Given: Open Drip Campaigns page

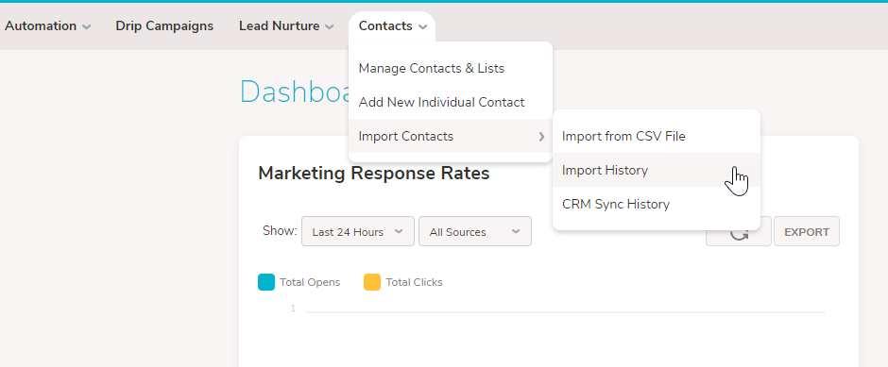Looking at the screenshot, I should click(164, 26).
